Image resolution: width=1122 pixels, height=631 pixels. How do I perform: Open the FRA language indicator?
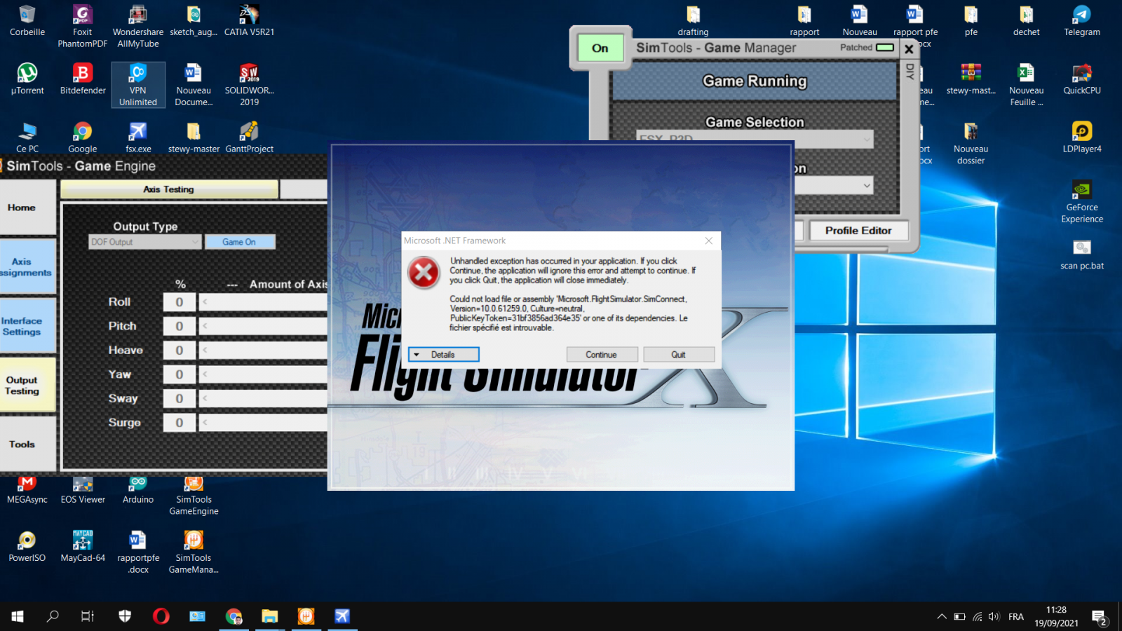(x=1016, y=617)
